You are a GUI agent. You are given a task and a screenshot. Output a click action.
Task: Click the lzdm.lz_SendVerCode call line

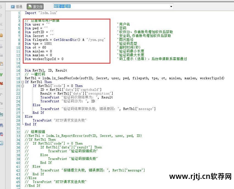click(125, 78)
